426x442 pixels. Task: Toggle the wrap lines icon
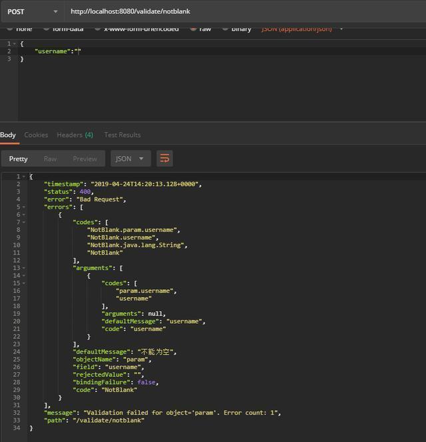click(x=164, y=159)
